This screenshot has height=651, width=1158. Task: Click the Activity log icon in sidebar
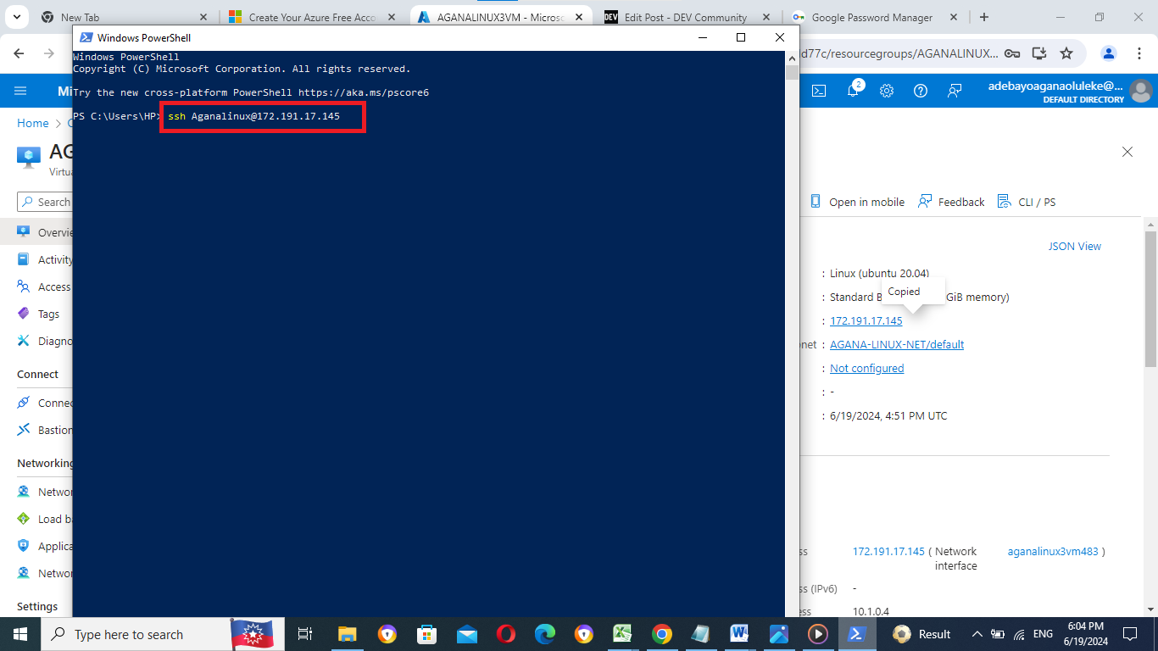pyautogui.click(x=24, y=259)
